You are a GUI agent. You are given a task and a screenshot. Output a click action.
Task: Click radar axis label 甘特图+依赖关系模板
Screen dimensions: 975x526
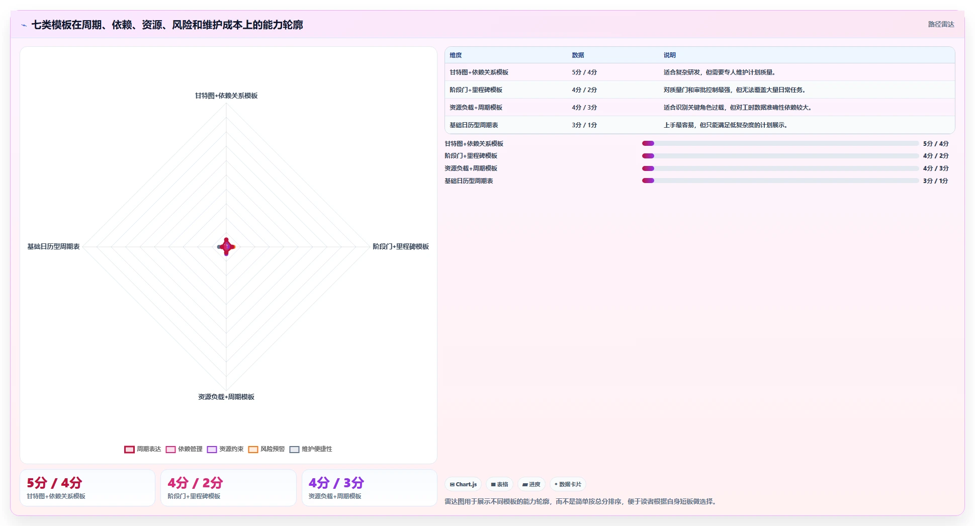tap(226, 96)
